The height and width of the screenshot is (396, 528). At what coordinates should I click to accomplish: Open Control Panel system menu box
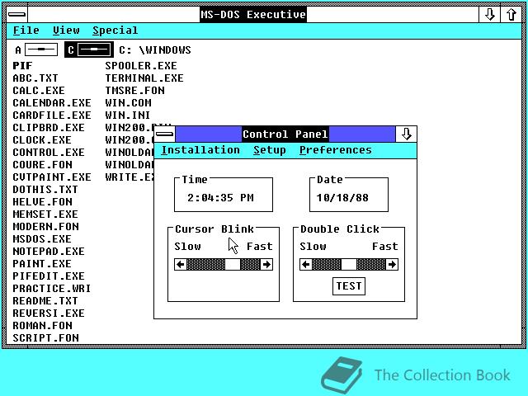click(x=165, y=134)
